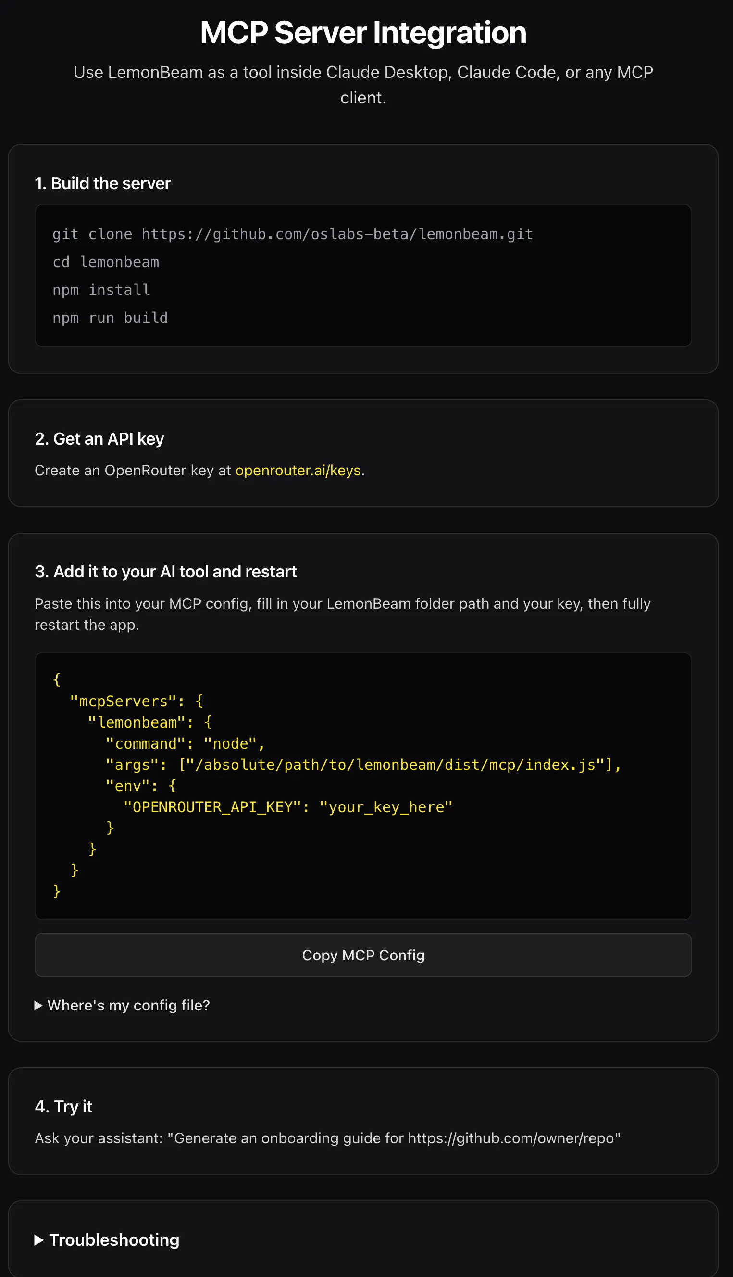Click the "Use LemonBeam as a tool" subtitle
This screenshot has width=733, height=1277.
363,85
